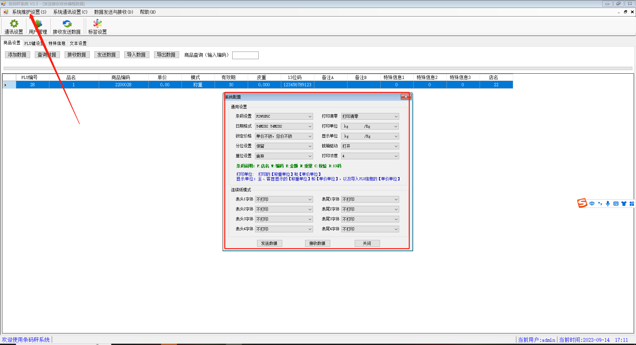Expand the 打印浓度 dropdown
636x345 pixels.
click(x=370, y=156)
